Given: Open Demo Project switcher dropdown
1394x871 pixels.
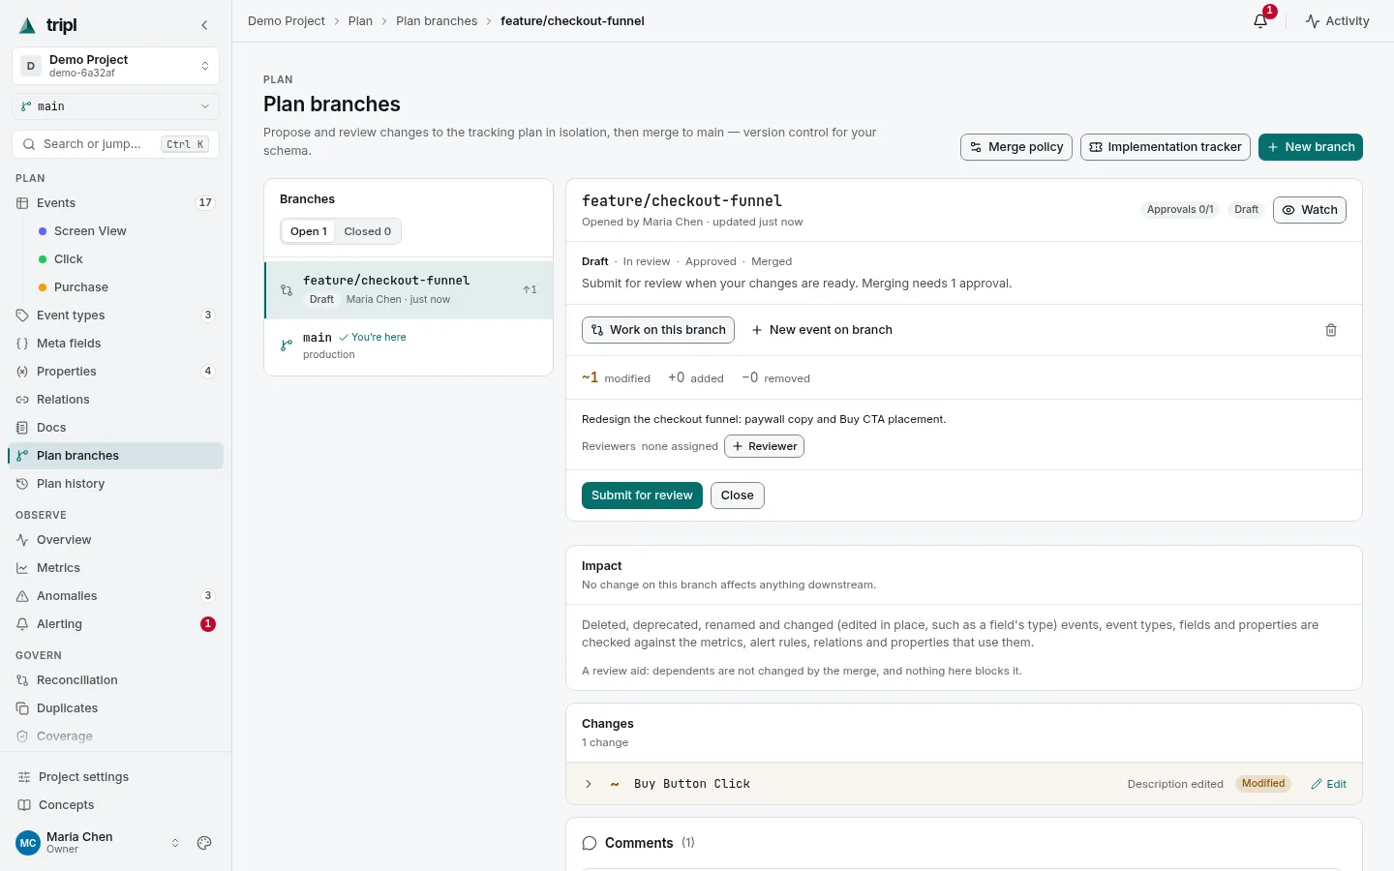Looking at the screenshot, I should [115, 66].
